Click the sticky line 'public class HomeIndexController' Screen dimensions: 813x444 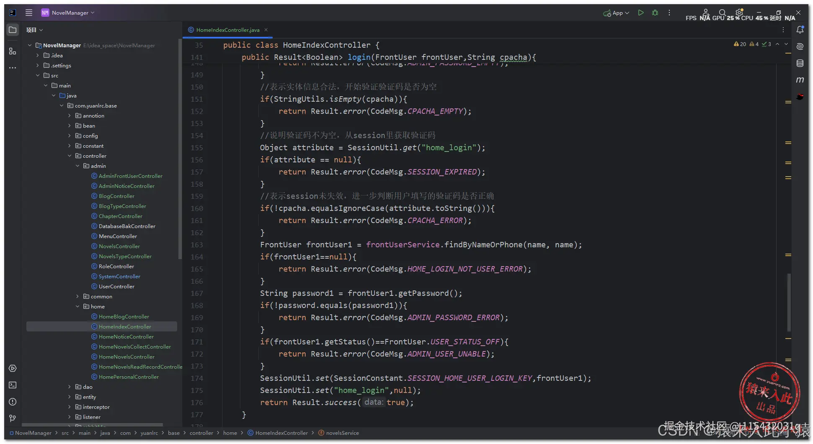[301, 45]
